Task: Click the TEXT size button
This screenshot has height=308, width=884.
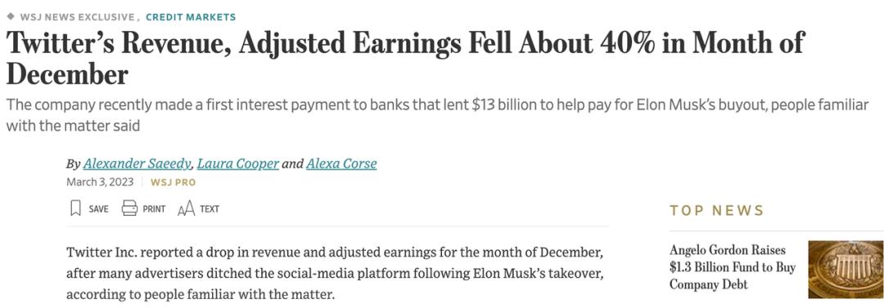Action: tap(210, 209)
